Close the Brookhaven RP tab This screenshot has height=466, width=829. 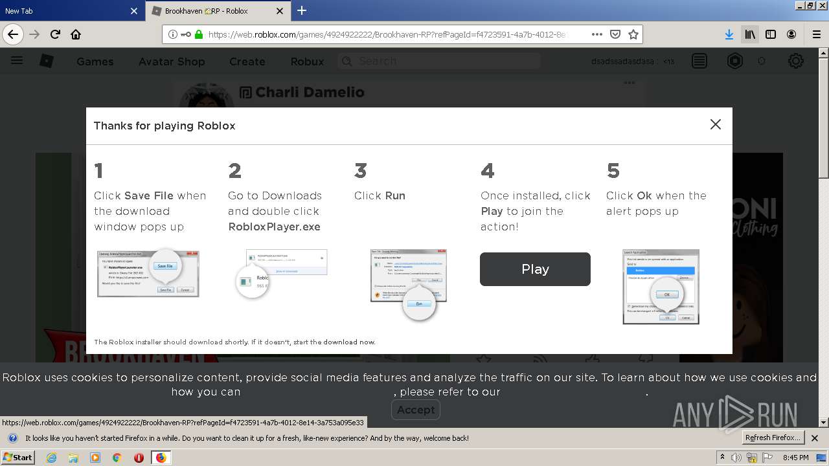280,11
